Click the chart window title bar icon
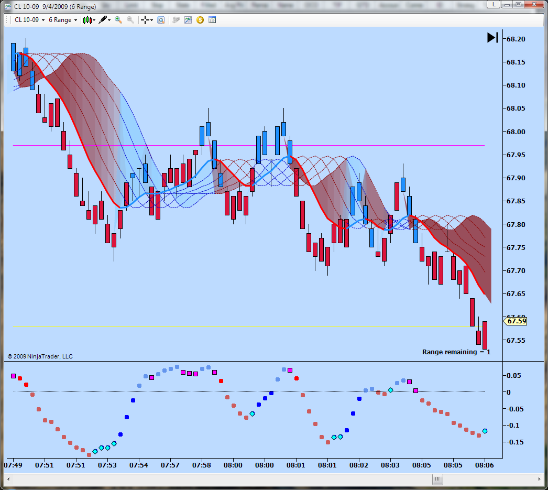This screenshot has height=490, width=548. coord(8,7)
